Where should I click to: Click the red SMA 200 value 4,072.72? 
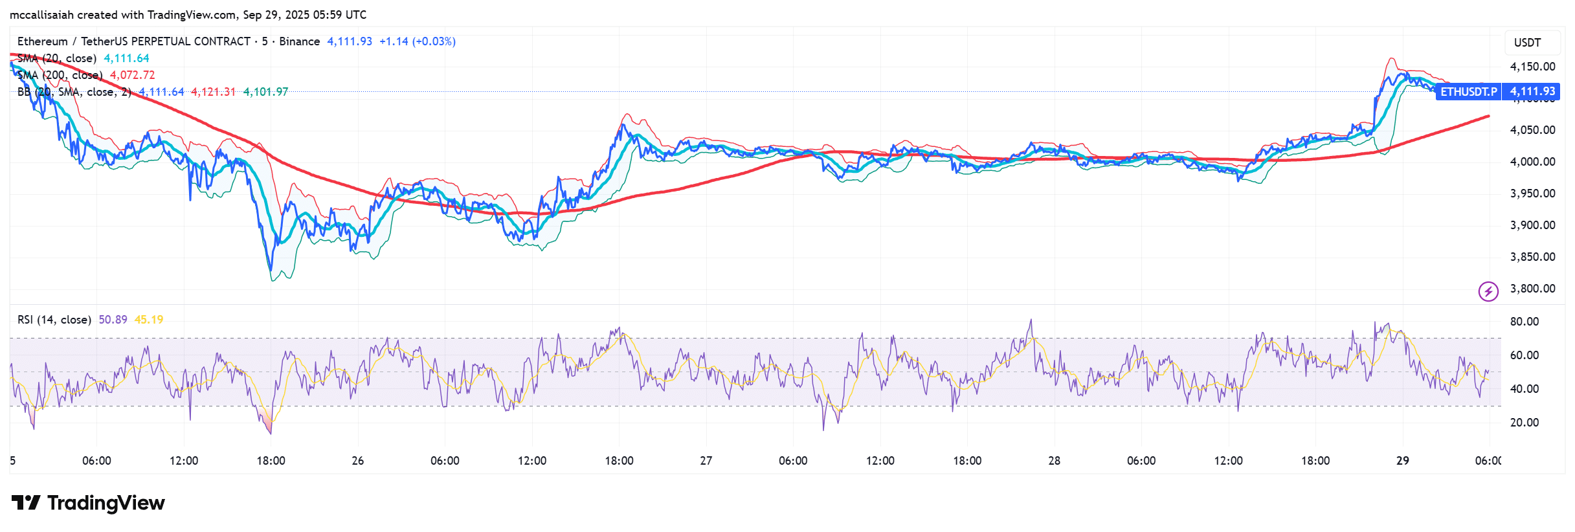point(133,75)
